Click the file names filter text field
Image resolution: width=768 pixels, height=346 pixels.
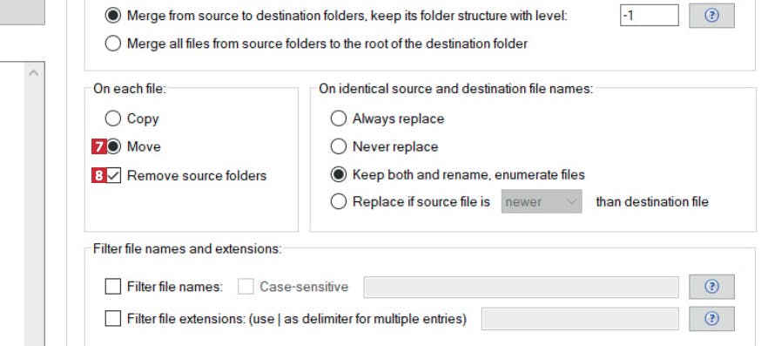tap(521, 287)
